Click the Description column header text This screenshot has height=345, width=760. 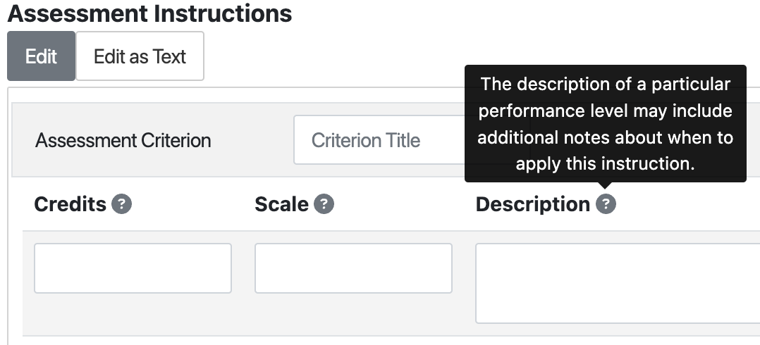(532, 205)
